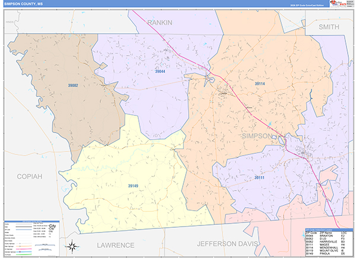
Task: Click the green Toll Roads legend line
Action: (24, 254)
